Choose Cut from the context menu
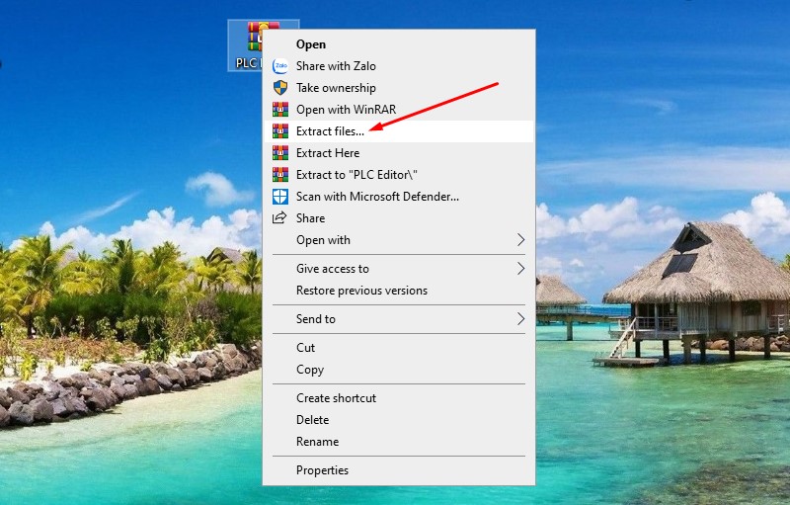Screen dimensions: 790x505 (399, 348)
